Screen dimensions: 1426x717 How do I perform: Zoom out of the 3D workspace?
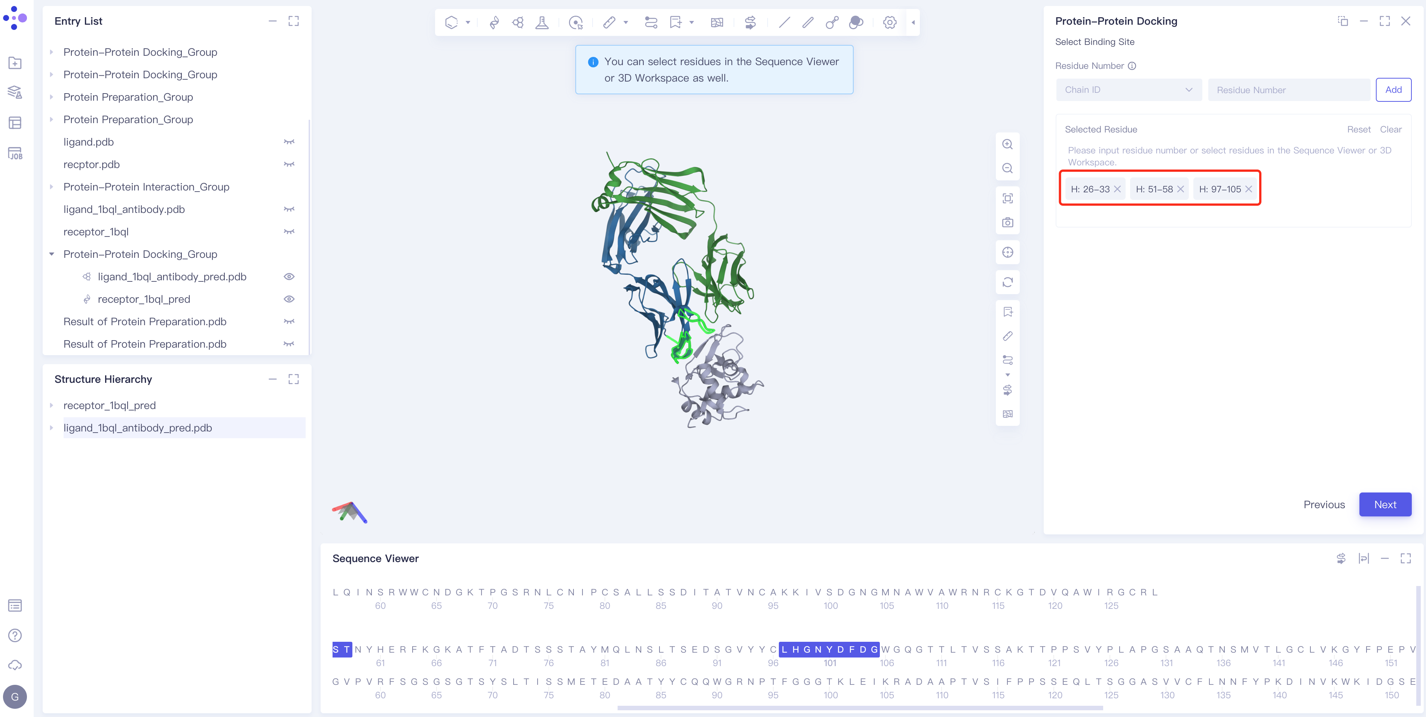(x=1007, y=168)
